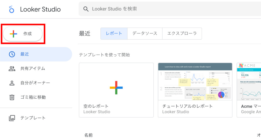Click the search magnifier icon
This screenshot has height=140, width=261.
pyautogui.click(x=86, y=9)
